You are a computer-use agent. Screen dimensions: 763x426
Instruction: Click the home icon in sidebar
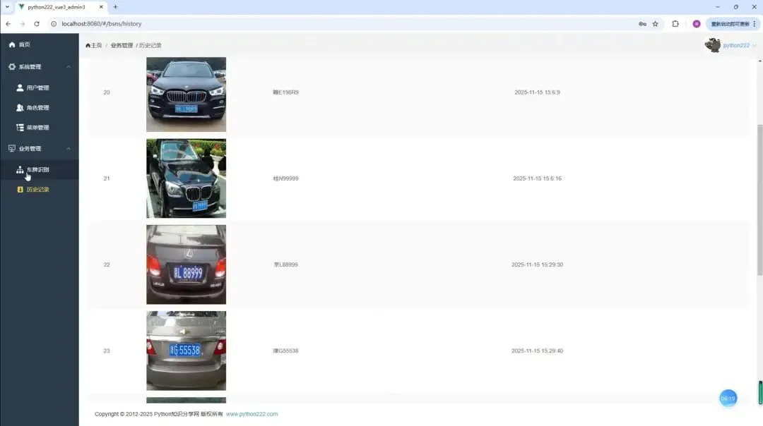click(12, 44)
